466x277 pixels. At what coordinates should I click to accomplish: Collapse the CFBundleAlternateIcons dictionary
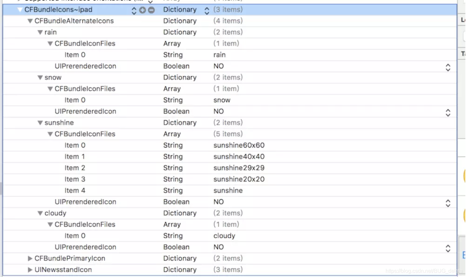coord(30,21)
